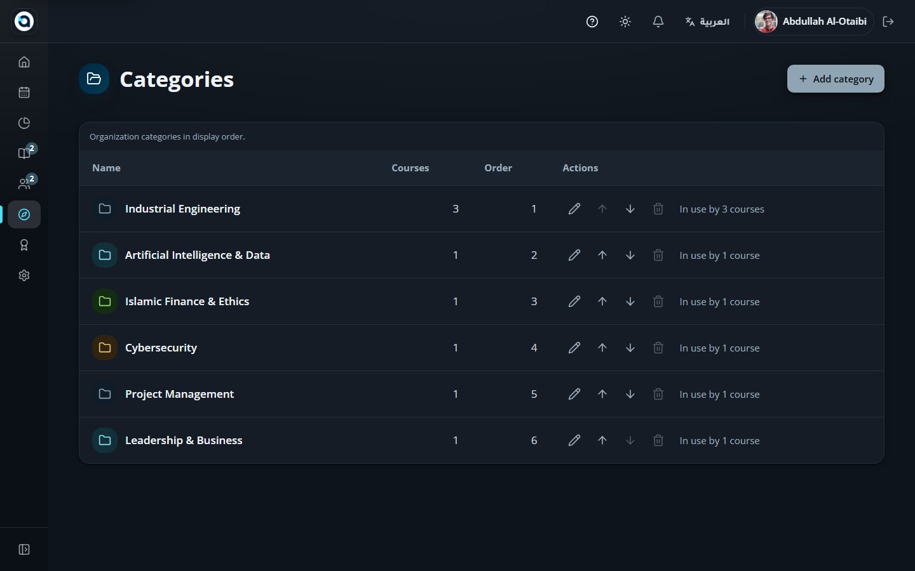Edit Cybersecurity category
The image size is (915, 571).
tap(574, 348)
